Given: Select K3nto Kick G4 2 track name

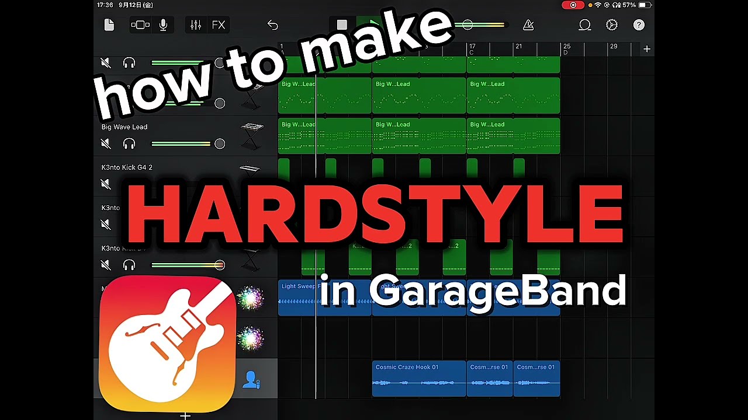Looking at the screenshot, I should 127,167.
